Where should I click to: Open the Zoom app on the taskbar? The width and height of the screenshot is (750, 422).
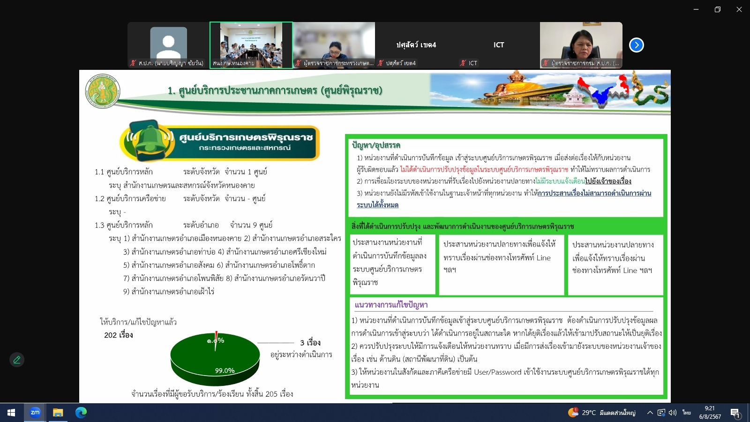click(x=35, y=413)
